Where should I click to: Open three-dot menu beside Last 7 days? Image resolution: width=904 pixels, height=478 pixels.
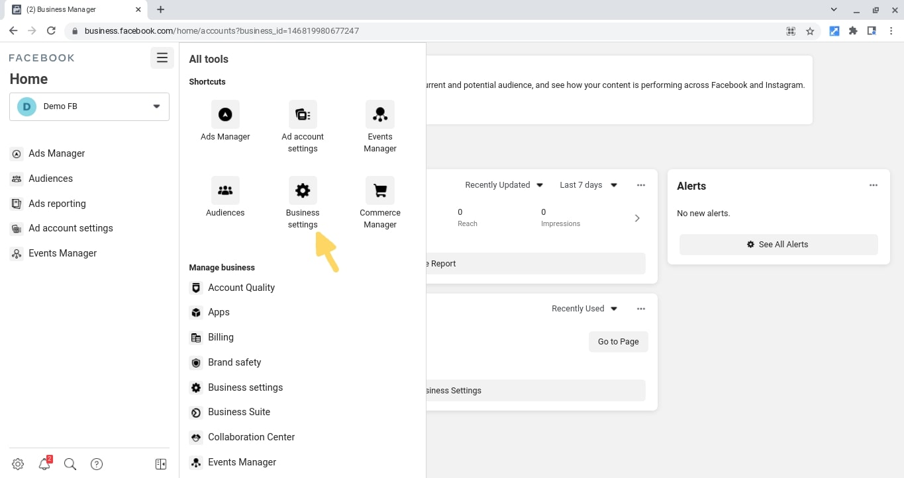click(x=641, y=185)
